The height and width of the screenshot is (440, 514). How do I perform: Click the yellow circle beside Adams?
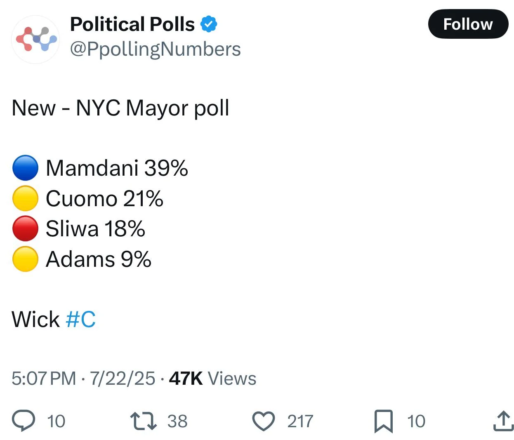pyautogui.click(x=26, y=259)
